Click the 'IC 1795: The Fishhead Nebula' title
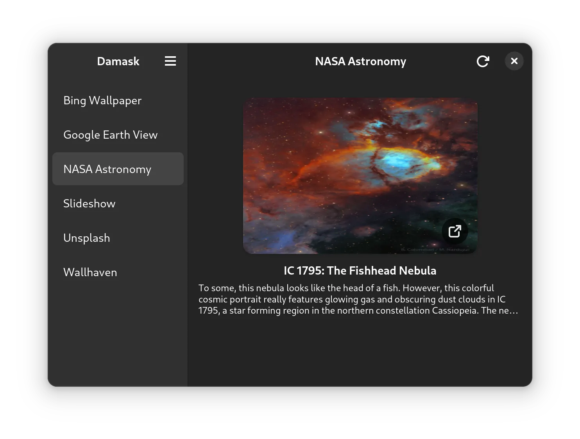This screenshot has height=439, width=580. [x=360, y=271]
